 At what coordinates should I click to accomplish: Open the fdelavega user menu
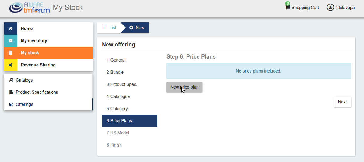(x=345, y=8)
